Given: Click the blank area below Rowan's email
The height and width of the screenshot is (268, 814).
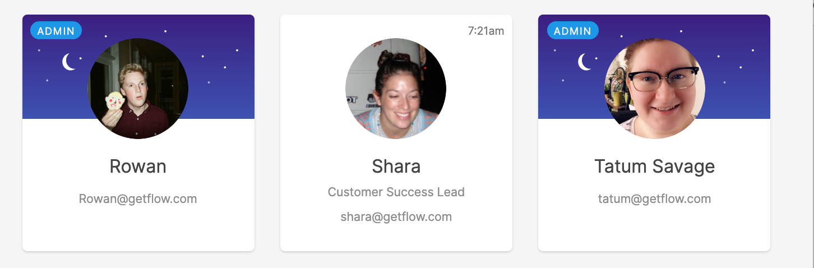Looking at the screenshot, I should pyautogui.click(x=138, y=230).
